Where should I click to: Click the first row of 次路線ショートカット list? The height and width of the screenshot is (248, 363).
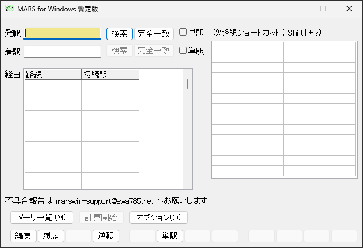(284, 47)
